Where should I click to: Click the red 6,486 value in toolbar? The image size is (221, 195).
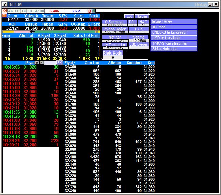tap(54, 11)
